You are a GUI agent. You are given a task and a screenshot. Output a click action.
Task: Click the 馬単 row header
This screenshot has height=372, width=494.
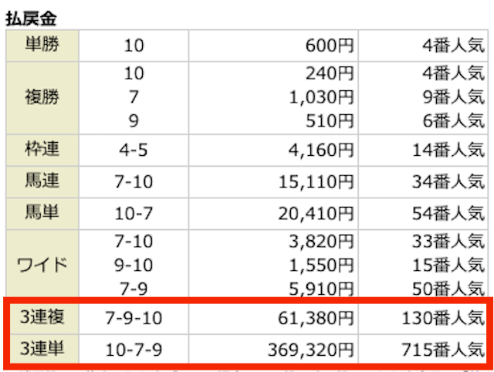coord(42,214)
